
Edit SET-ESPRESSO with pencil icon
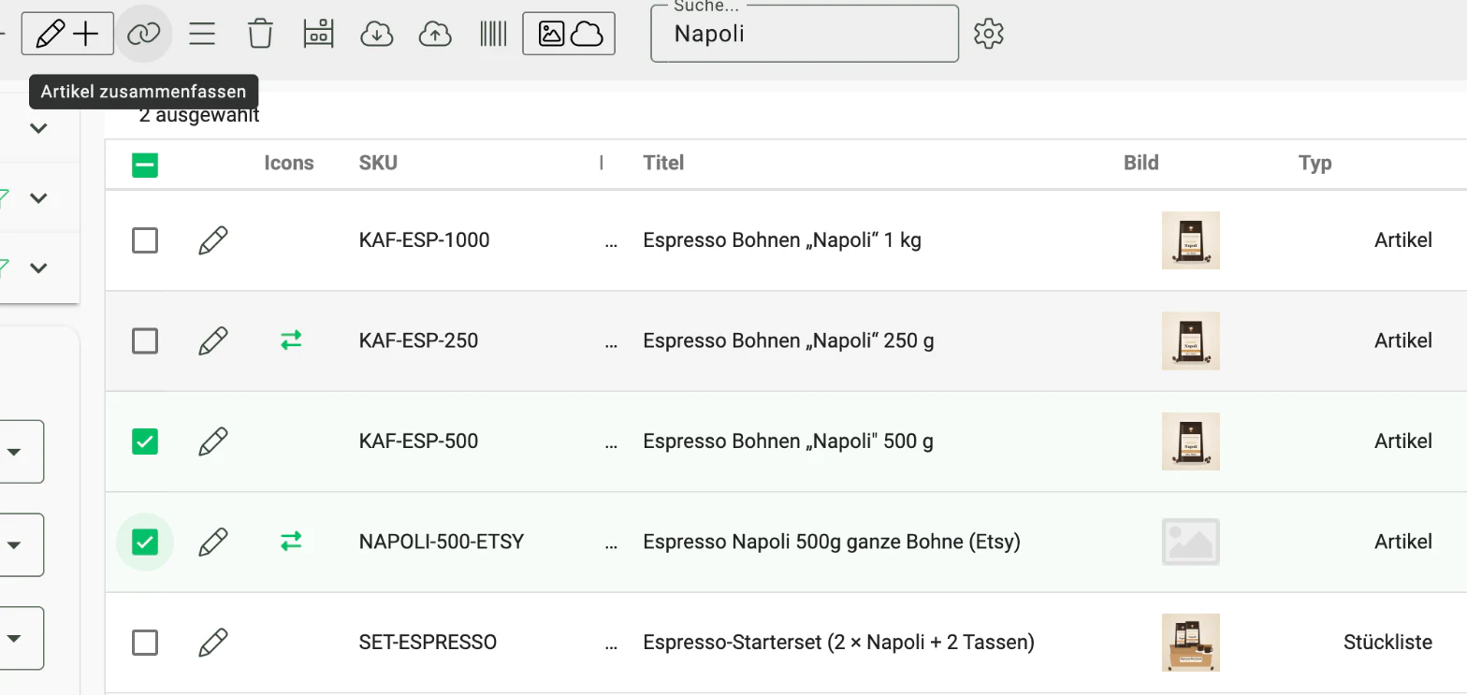pos(213,643)
